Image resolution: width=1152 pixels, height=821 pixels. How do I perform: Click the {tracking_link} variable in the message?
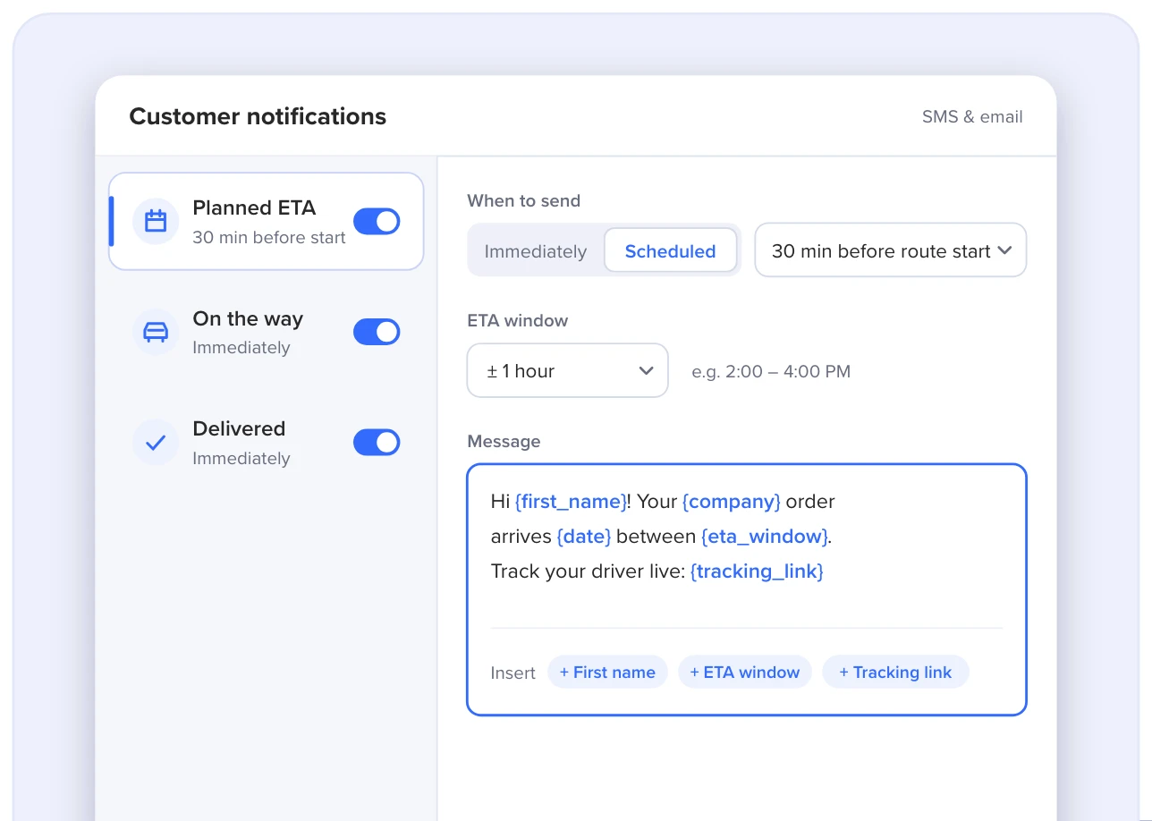tap(757, 571)
